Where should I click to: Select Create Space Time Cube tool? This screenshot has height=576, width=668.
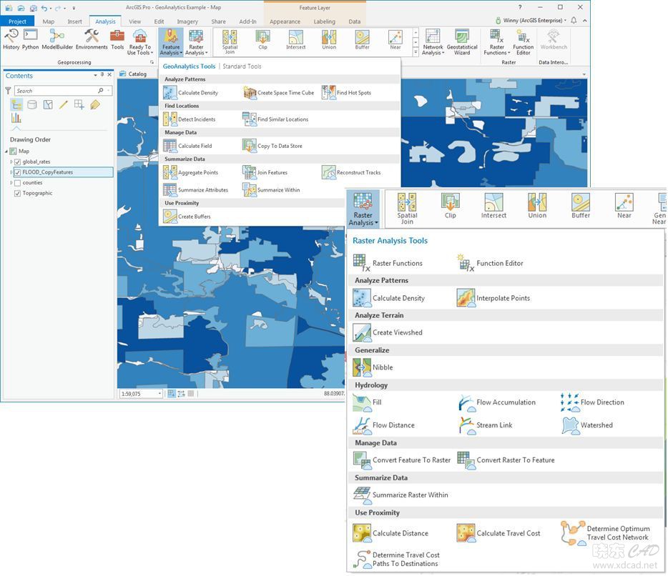click(x=279, y=92)
